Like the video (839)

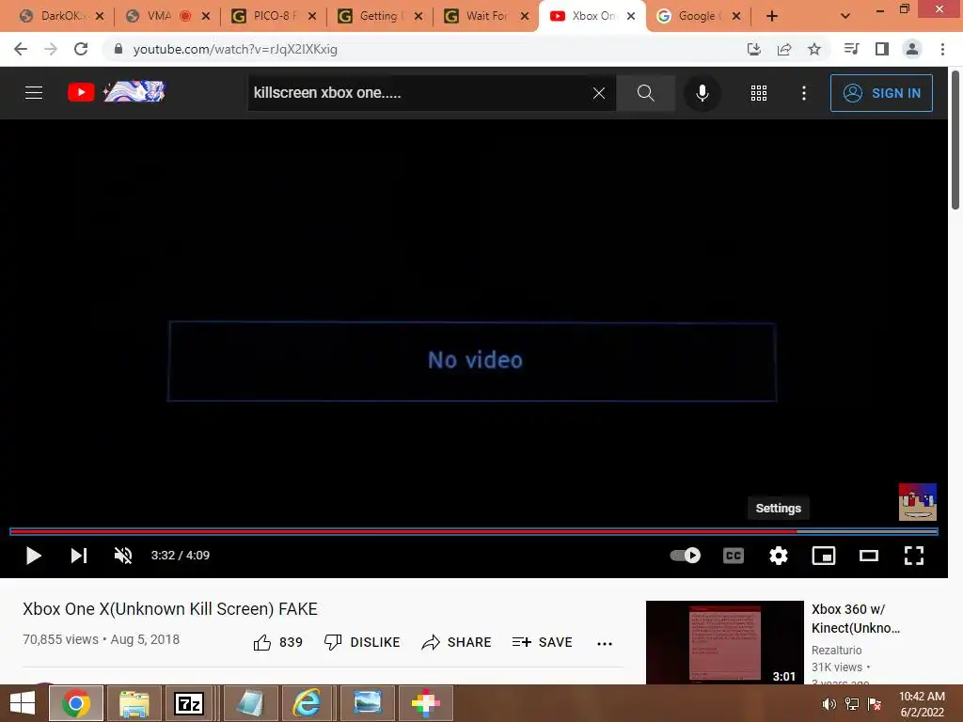pos(277,642)
